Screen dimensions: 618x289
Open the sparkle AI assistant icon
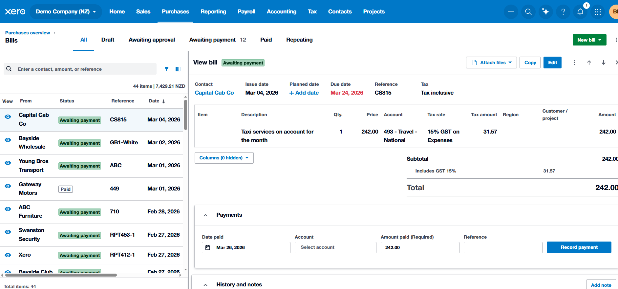[x=545, y=12]
